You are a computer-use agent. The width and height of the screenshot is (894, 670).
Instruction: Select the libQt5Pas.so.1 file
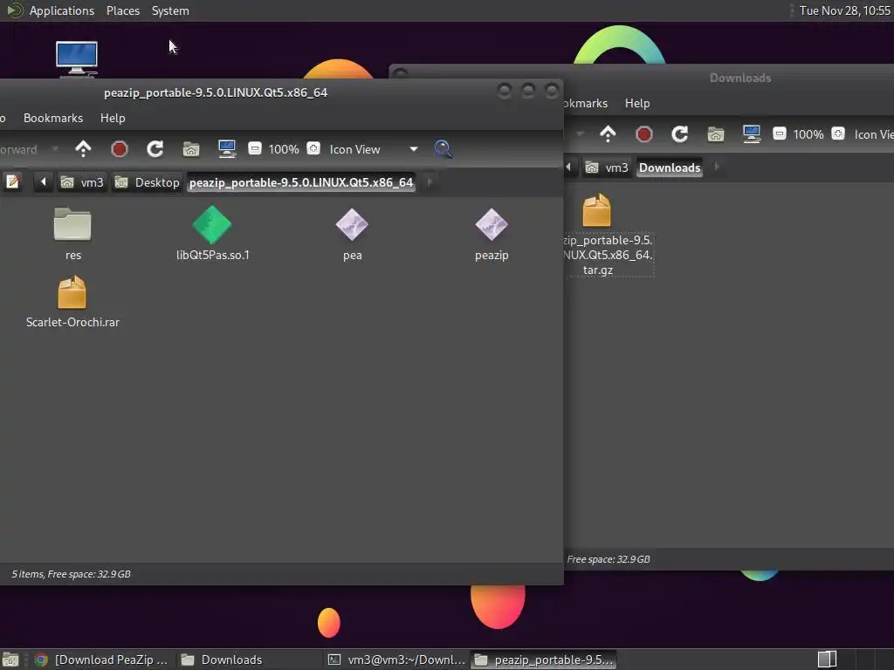[212, 234]
